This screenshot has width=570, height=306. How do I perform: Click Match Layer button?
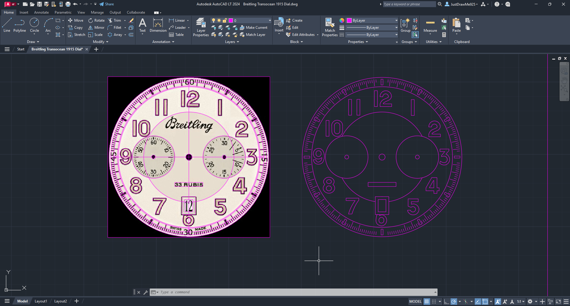[x=252, y=35]
